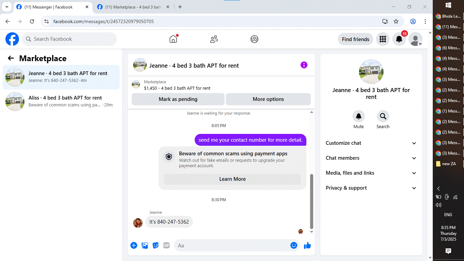View site information icon beside the URL
Viewport: 464px width, 261px height.
(x=47, y=21)
